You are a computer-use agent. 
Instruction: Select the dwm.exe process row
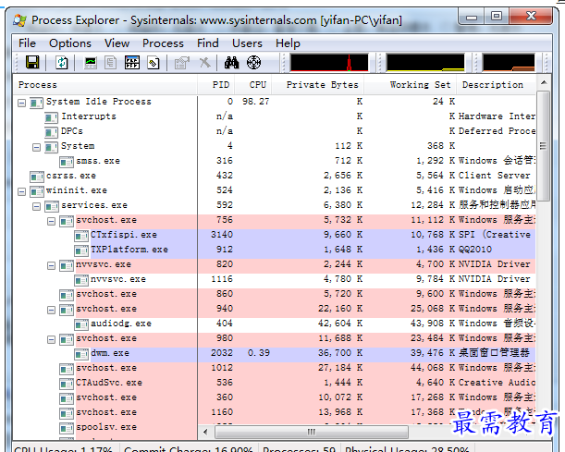tap(109, 353)
